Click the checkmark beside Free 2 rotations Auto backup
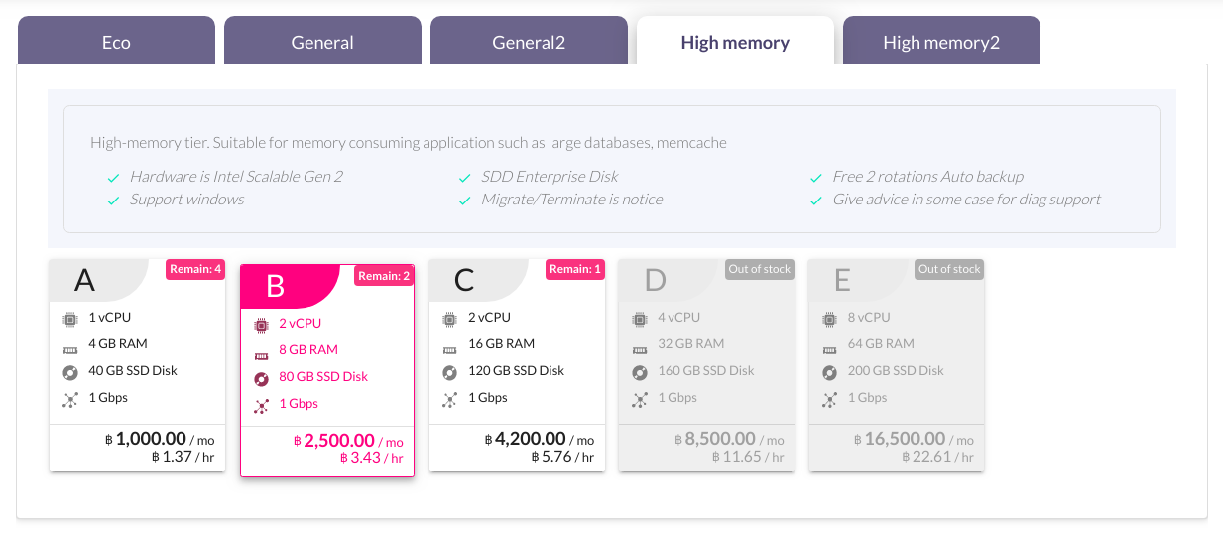Screen dimensions: 1223x537 point(815,178)
